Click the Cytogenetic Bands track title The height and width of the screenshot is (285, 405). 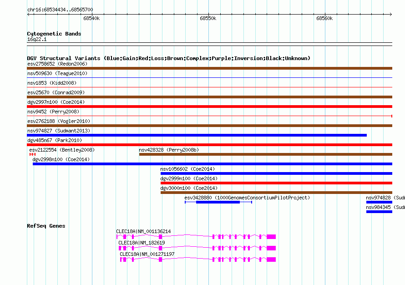click(54, 34)
